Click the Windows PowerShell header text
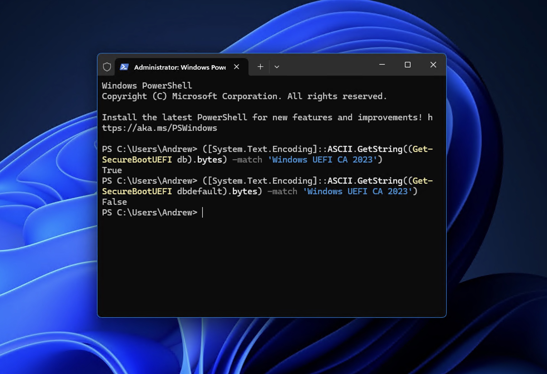 (147, 86)
